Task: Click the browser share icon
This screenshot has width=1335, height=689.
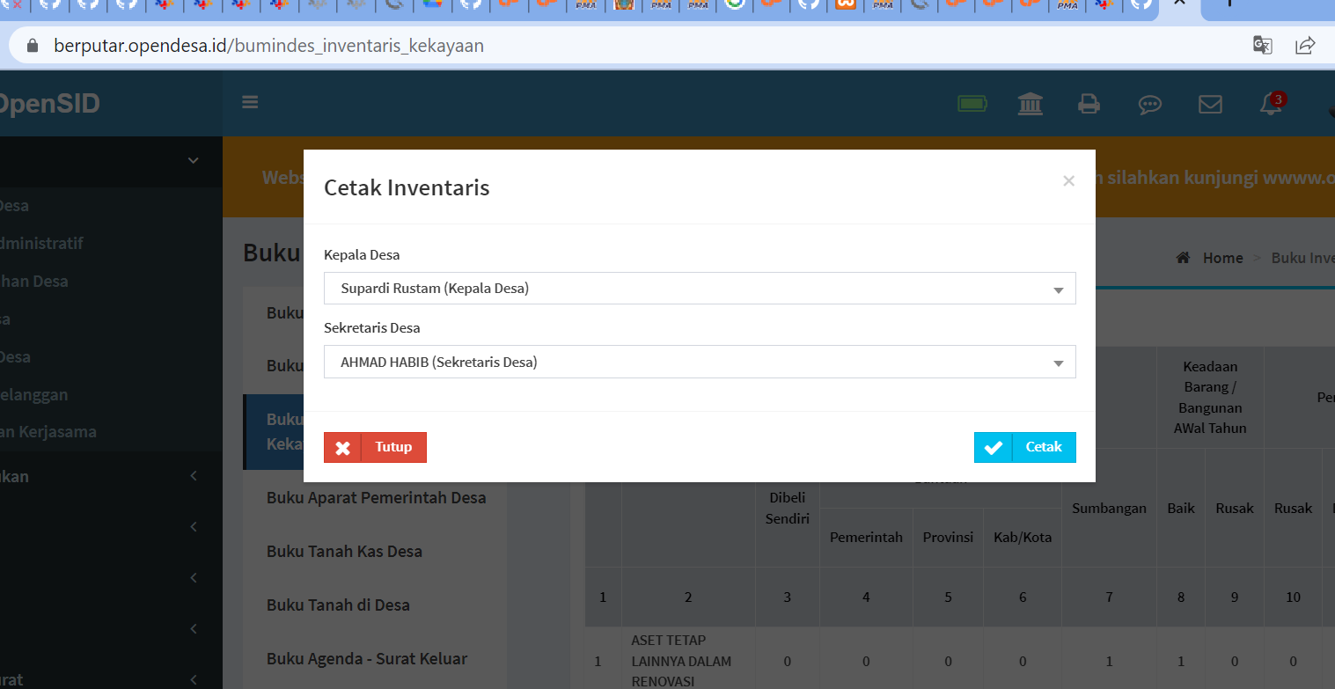Action: [1305, 45]
